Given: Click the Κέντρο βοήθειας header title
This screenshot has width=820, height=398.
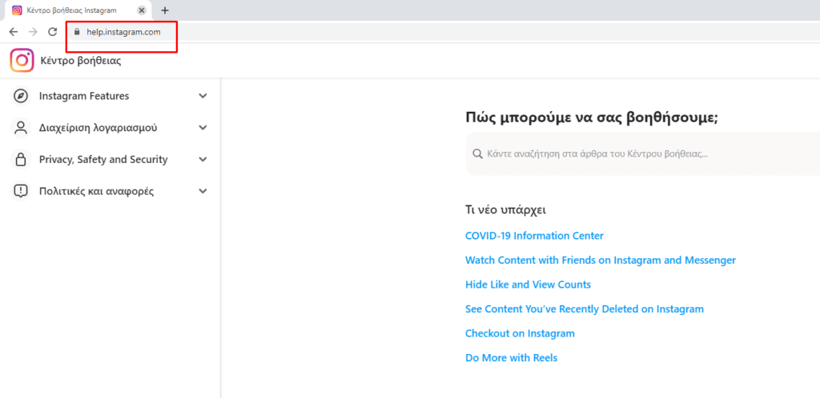Looking at the screenshot, I should pyautogui.click(x=81, y=61).
